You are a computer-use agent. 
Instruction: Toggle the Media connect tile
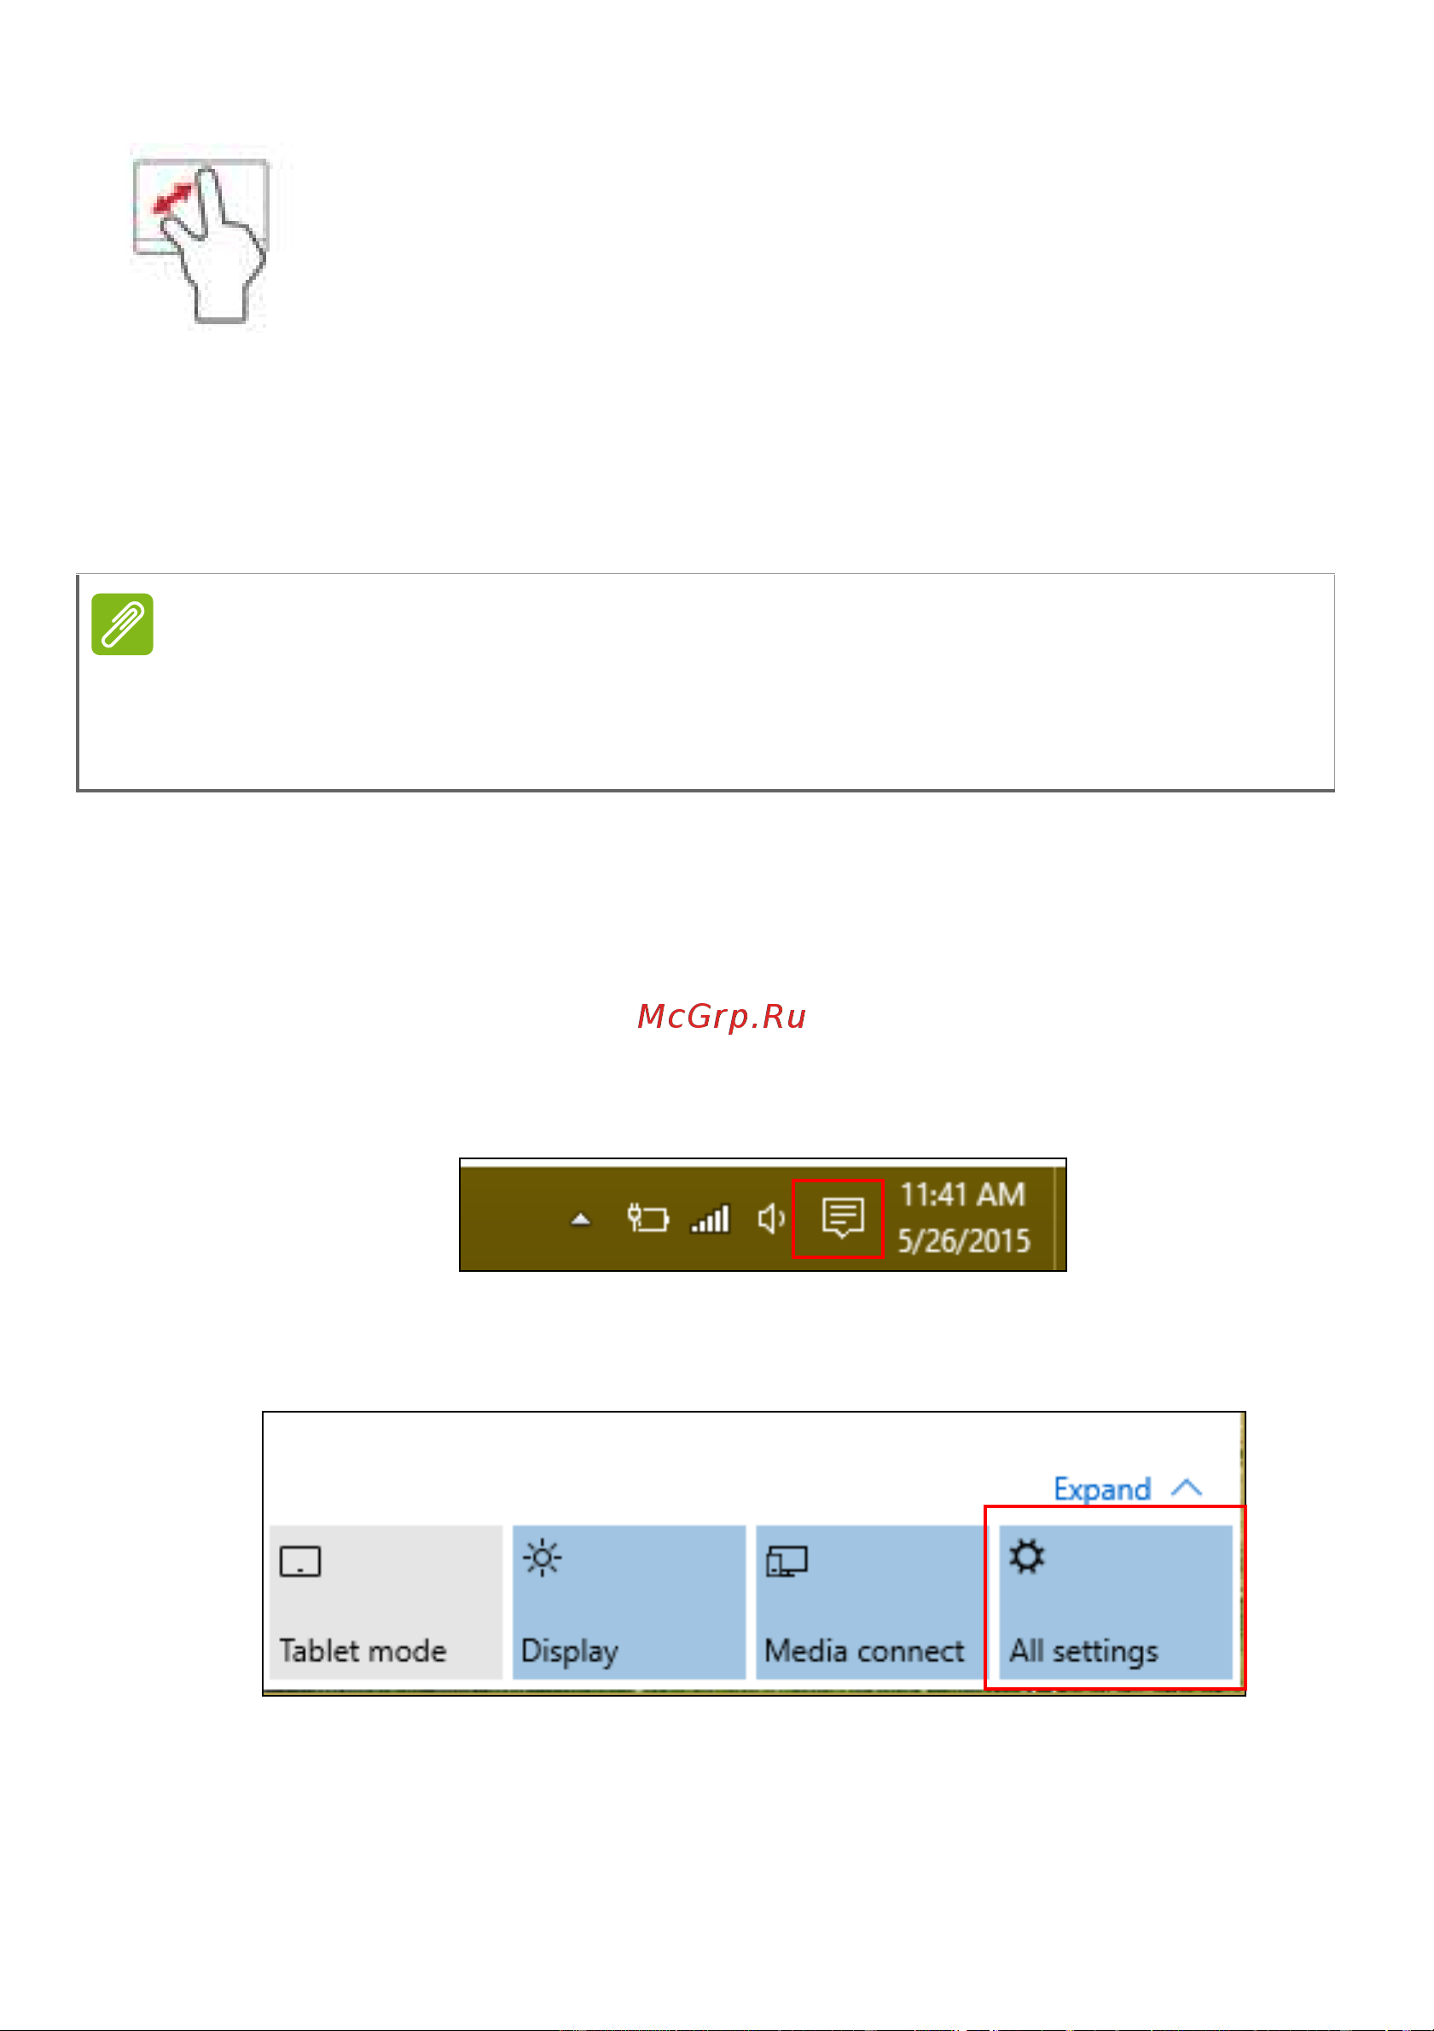869,1602
